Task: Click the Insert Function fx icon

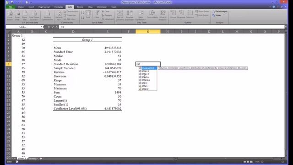Action: pos(56,27)
